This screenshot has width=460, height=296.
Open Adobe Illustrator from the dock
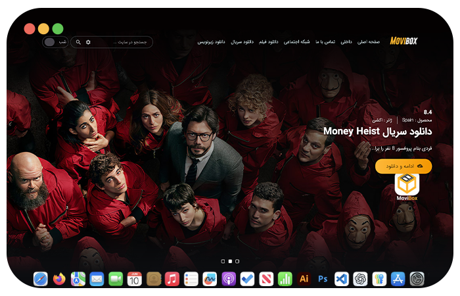tap(304, 279)
